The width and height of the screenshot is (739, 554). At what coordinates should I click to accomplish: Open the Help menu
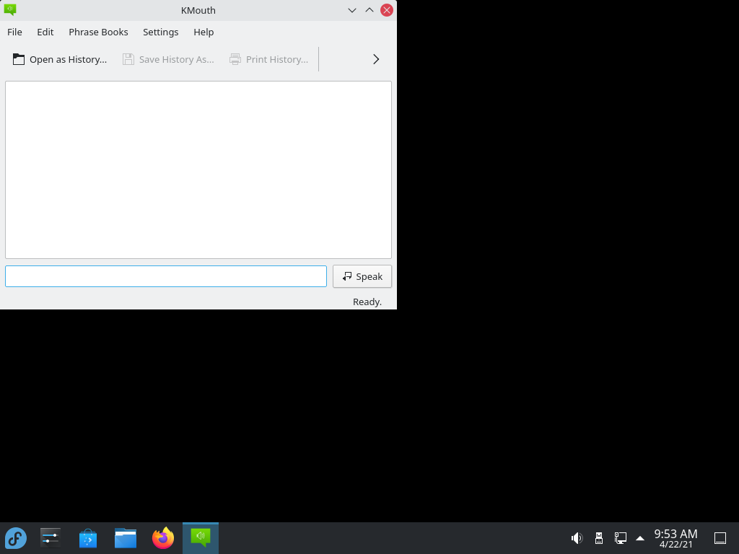[x=204, y=32]
